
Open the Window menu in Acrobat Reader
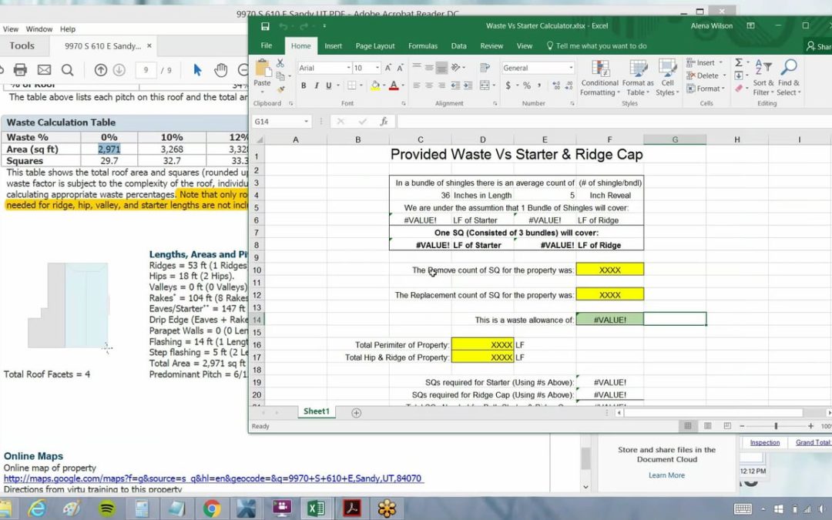[x=39, y=29]
